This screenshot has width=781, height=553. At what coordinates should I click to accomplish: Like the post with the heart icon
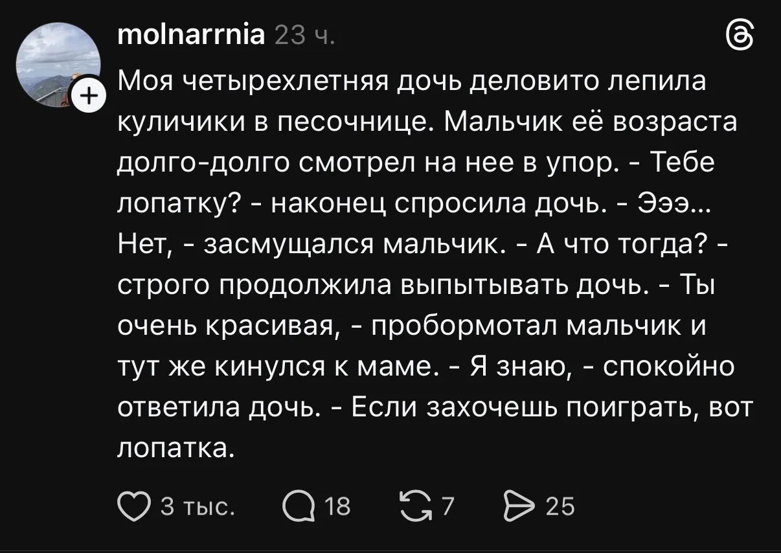[x=133, y=506]
